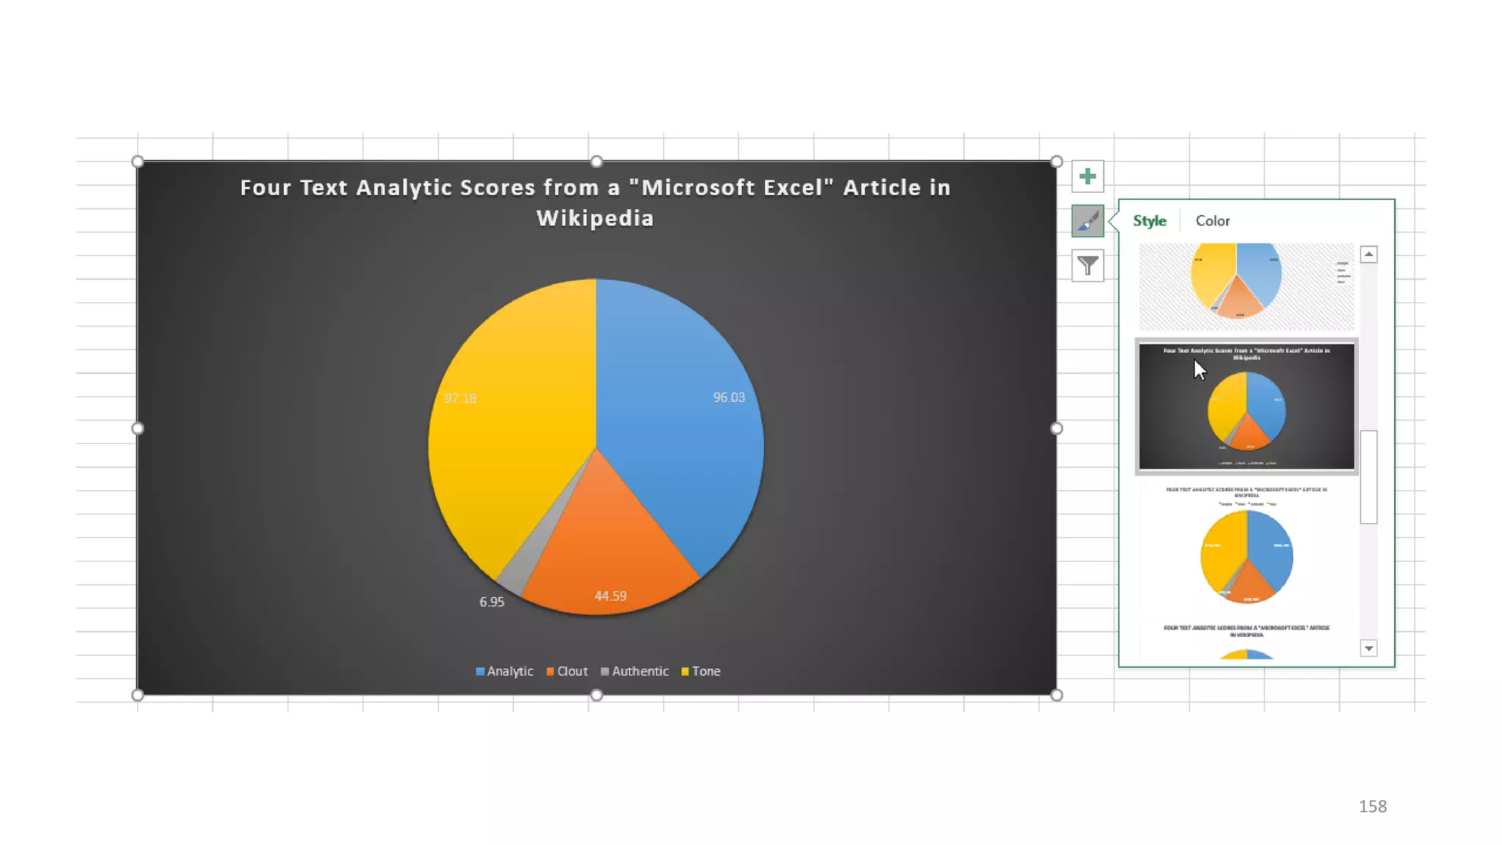Click the style gallery scrollbar thumb
This screenshot has width=1502, height=845.
point(1368,477)
